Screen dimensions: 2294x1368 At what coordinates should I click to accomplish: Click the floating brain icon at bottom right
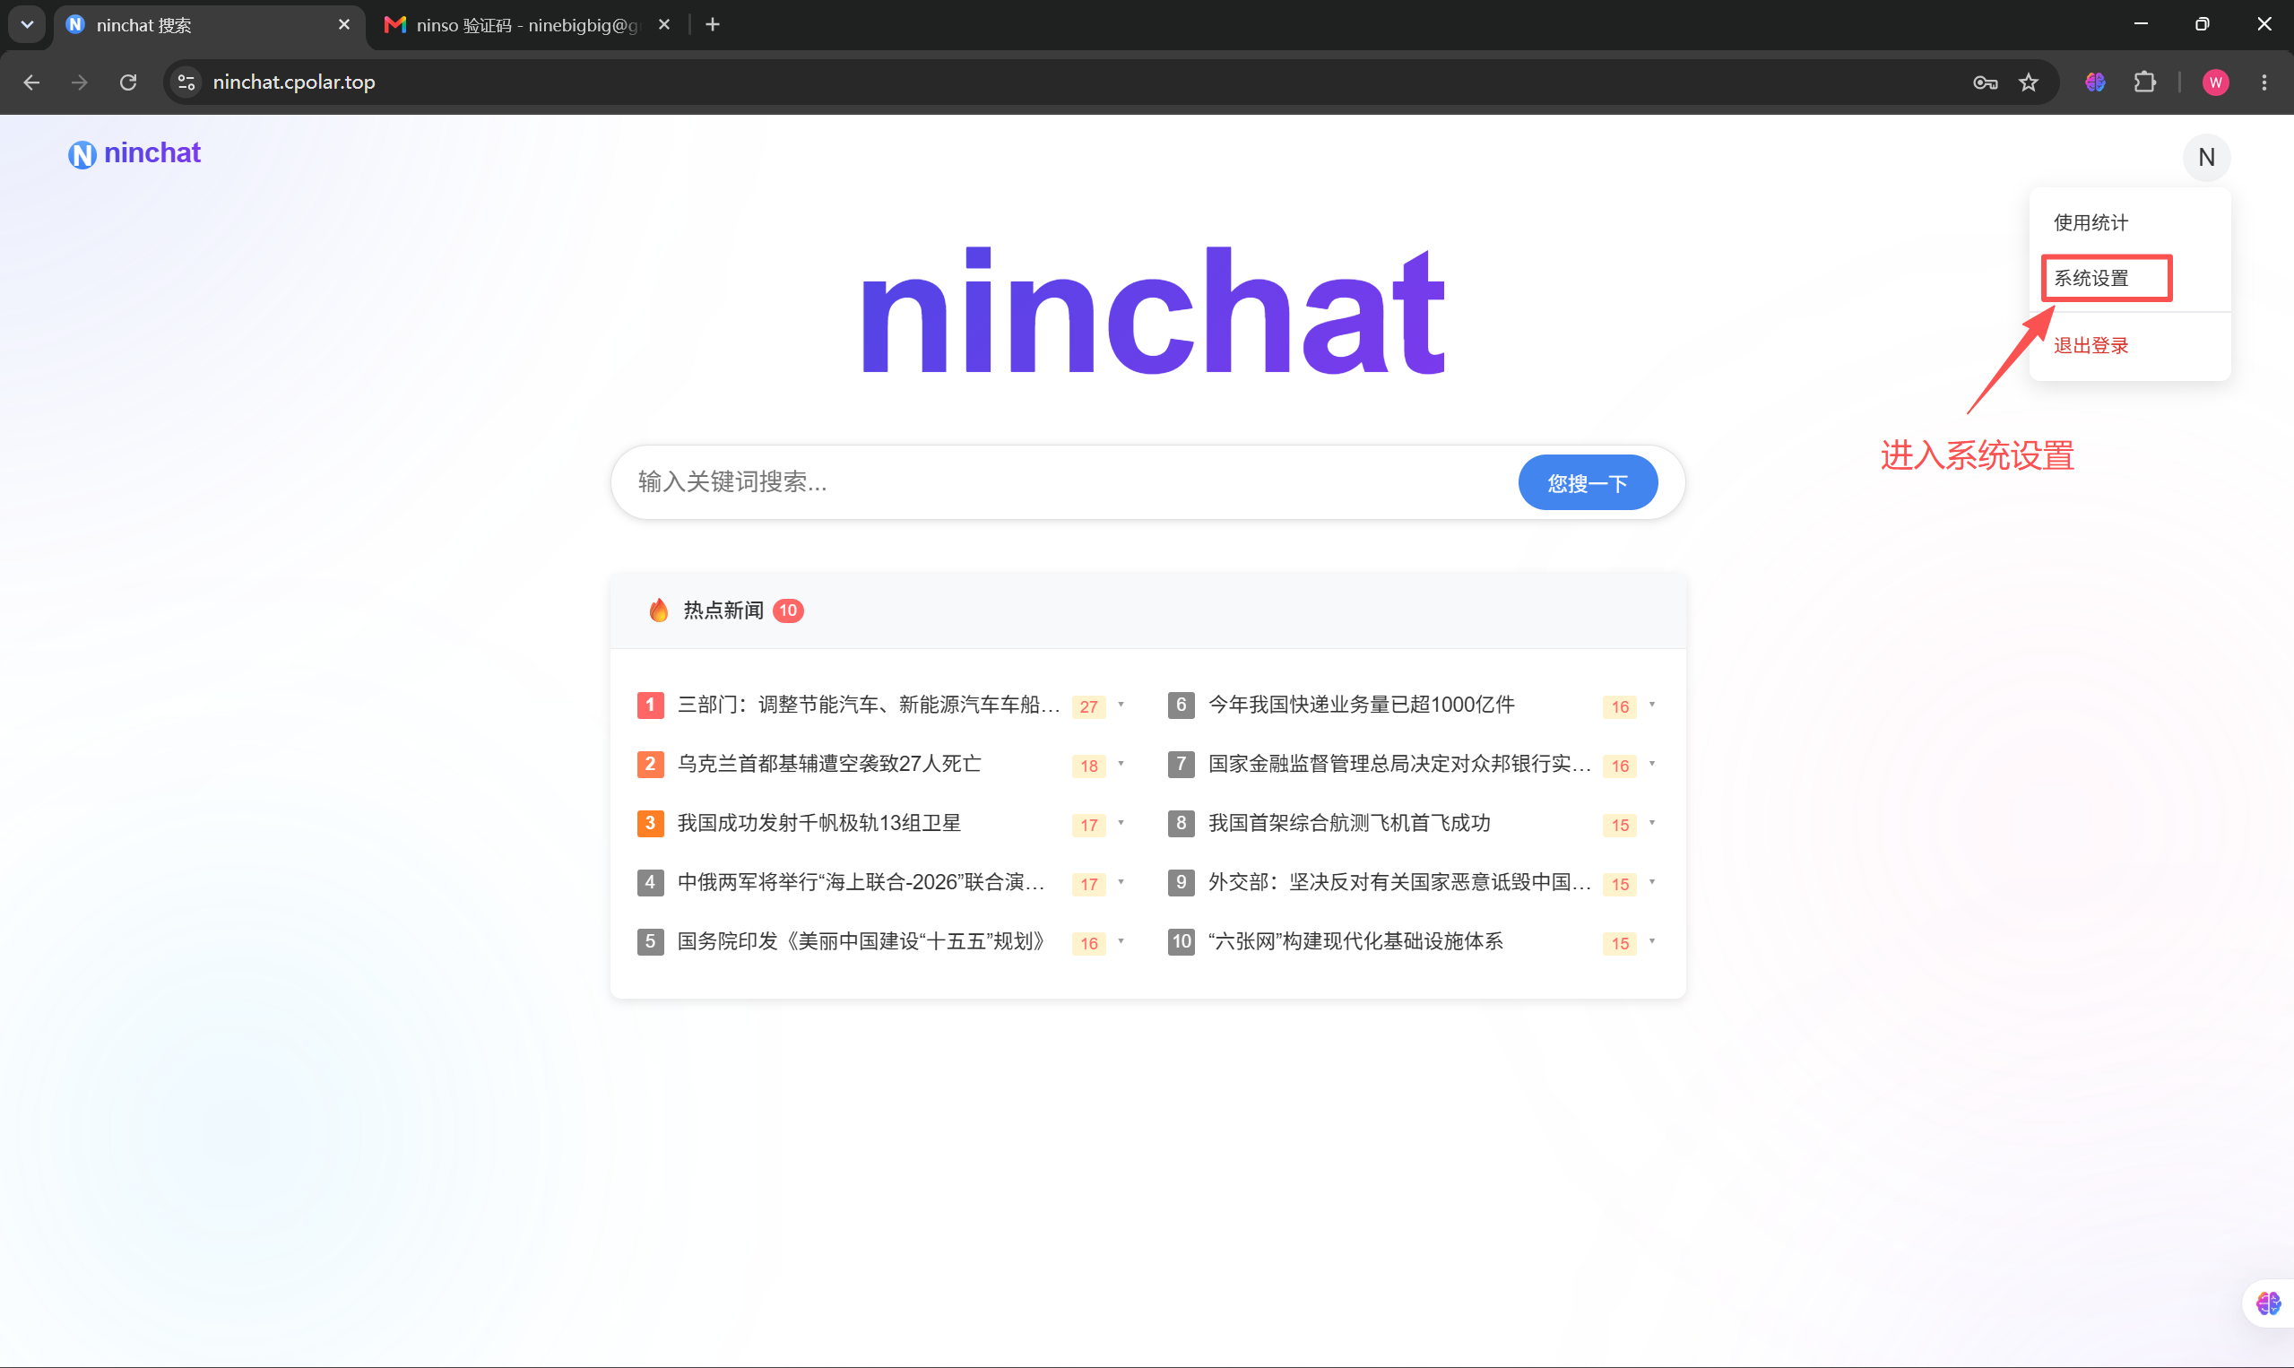(x=2267, y=1303)
